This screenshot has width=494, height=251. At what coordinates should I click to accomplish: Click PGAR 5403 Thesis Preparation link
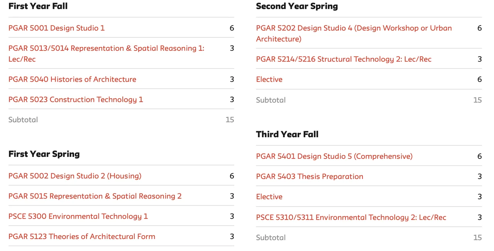[x=310, y=177]
